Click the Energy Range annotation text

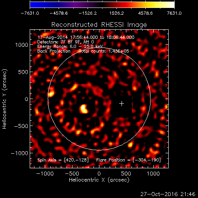(70, 46)
